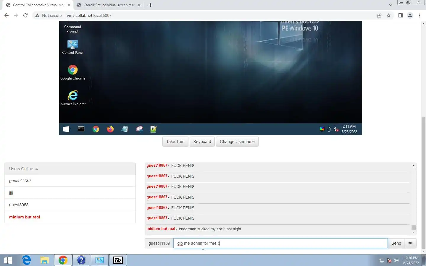This screenshot has width=426, height=266.
Task: Open Internet Explorer on host taskbar
Action: coord(27,260)
